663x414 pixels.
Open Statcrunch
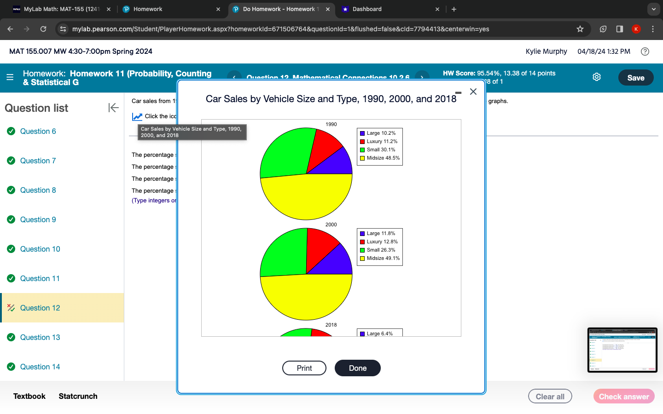pyautogui.click(x=78, y=396)
